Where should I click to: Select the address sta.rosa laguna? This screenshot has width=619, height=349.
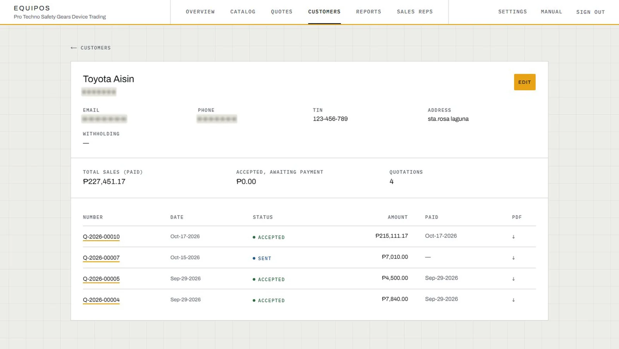tap(448, 119)
